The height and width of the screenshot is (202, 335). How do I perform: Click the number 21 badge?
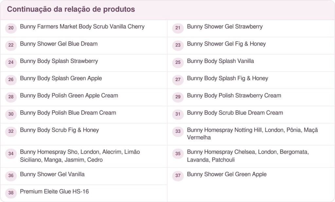click(178, 28)
